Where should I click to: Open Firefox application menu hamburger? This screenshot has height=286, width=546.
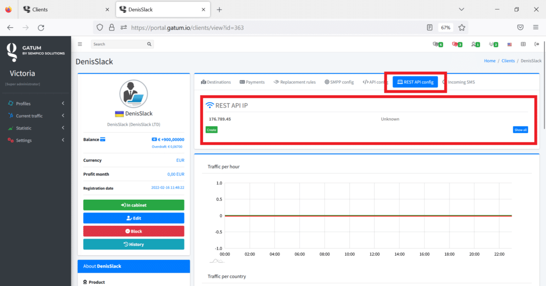(x=535, y=28)
